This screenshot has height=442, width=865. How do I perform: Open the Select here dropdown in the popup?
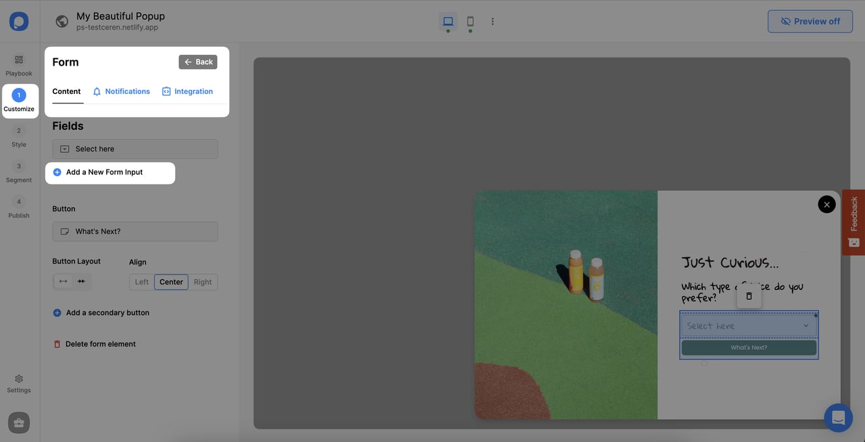pos(749,325)
